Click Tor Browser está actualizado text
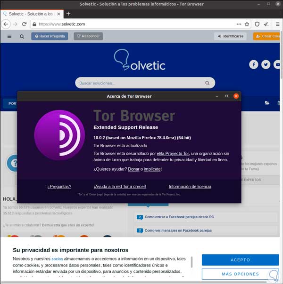The image size is (283, 284). tap(120, 146)
